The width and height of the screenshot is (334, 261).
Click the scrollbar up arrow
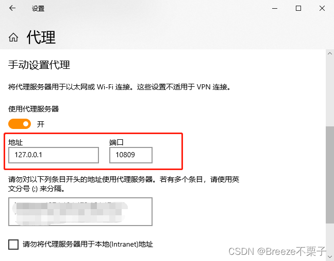(x=330, y=53)
